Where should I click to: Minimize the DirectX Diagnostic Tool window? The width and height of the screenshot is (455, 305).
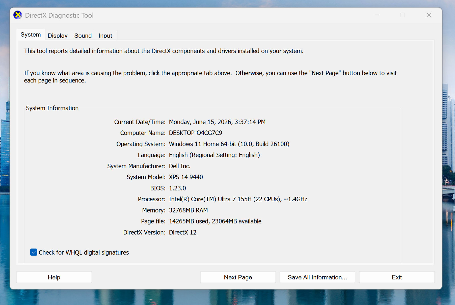pyautogui.click(x=377, y=15)
